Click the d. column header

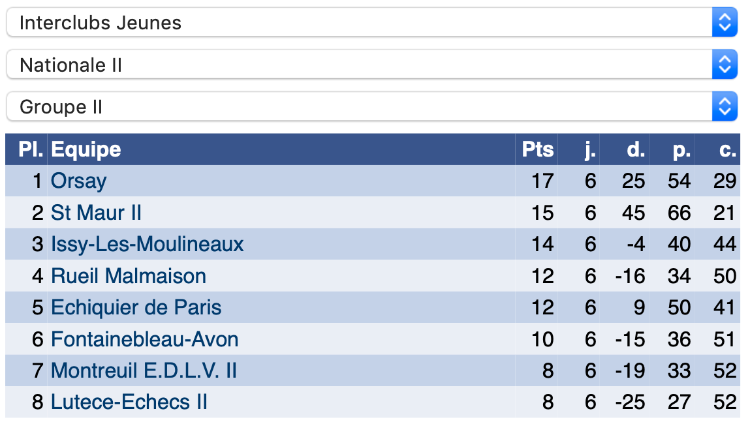tap(636, 149)
